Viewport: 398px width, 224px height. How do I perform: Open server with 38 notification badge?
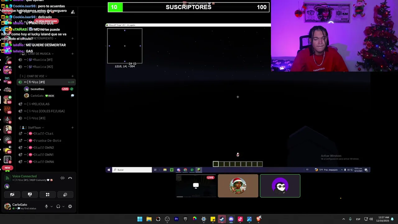coord(7,60)
